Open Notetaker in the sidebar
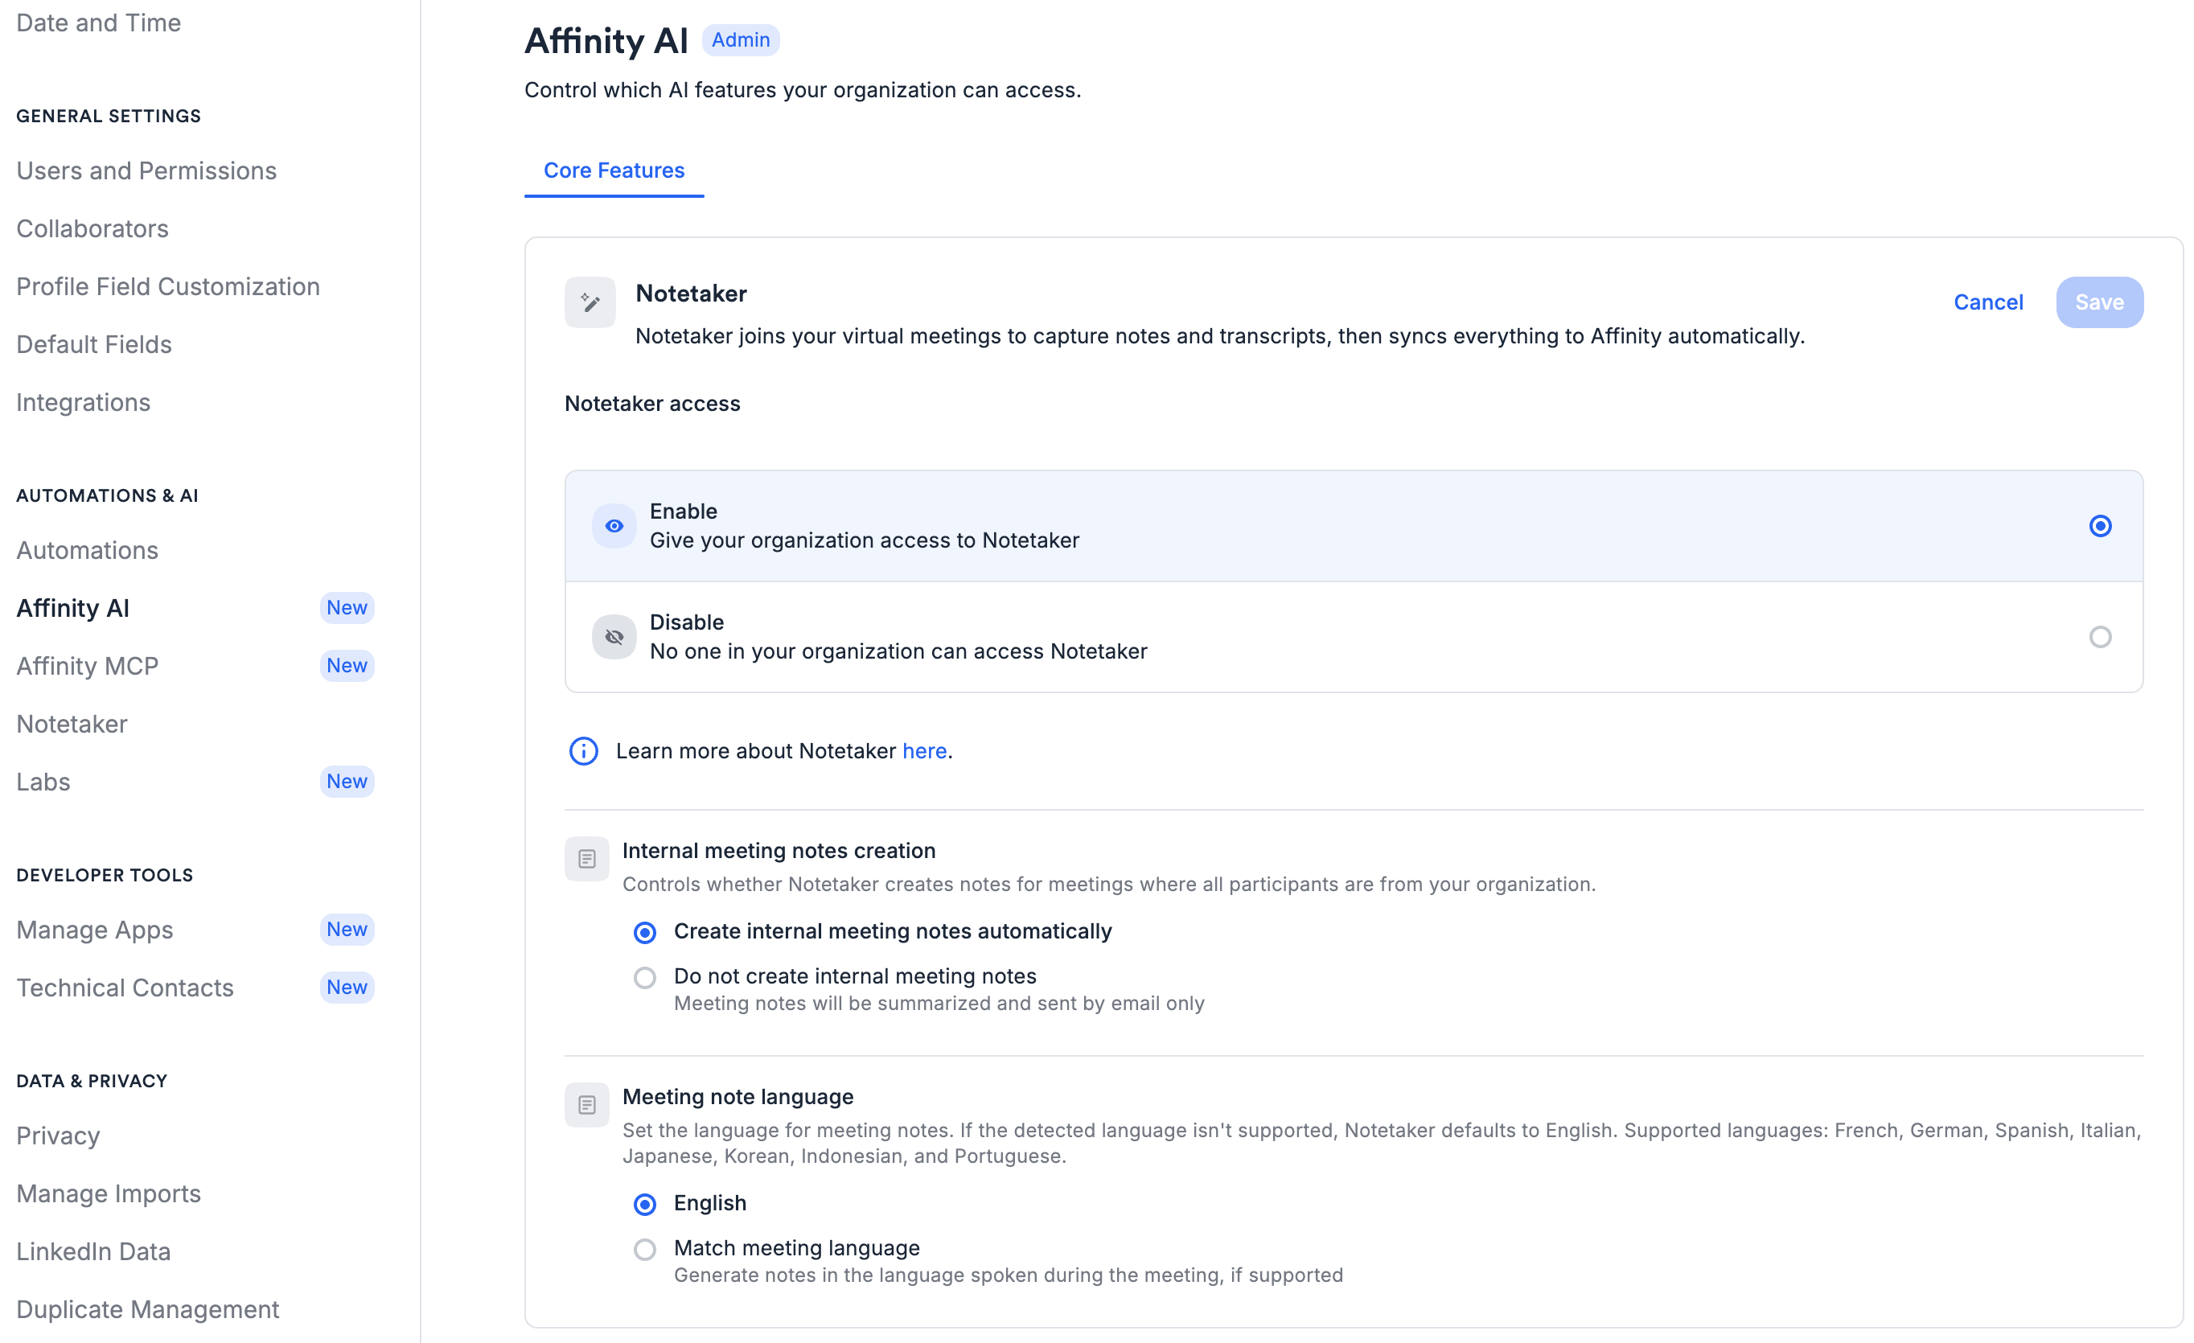The height and width of the screenshot is (1343, 2194). (72, 723)
